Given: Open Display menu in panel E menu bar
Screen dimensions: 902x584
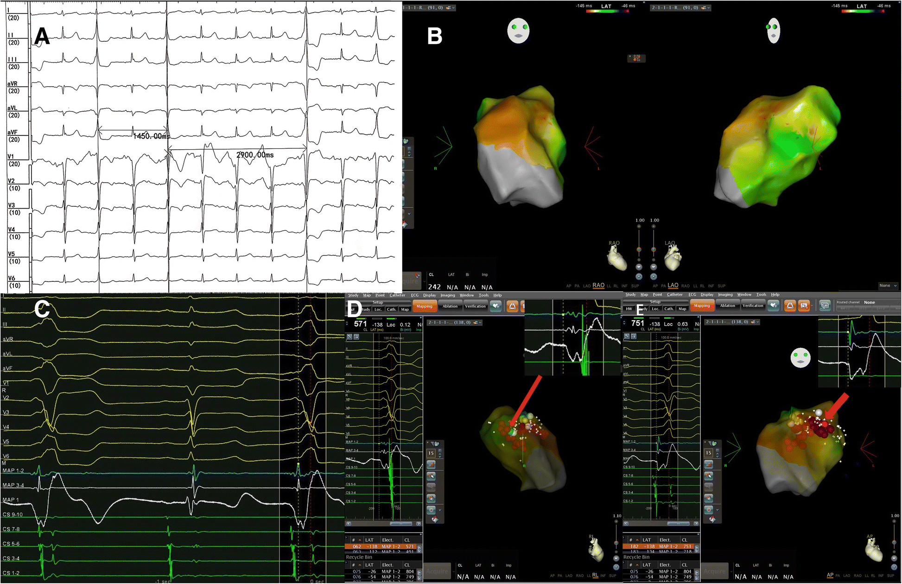Looking at the screenshot, I should click(x=707, y=295).
